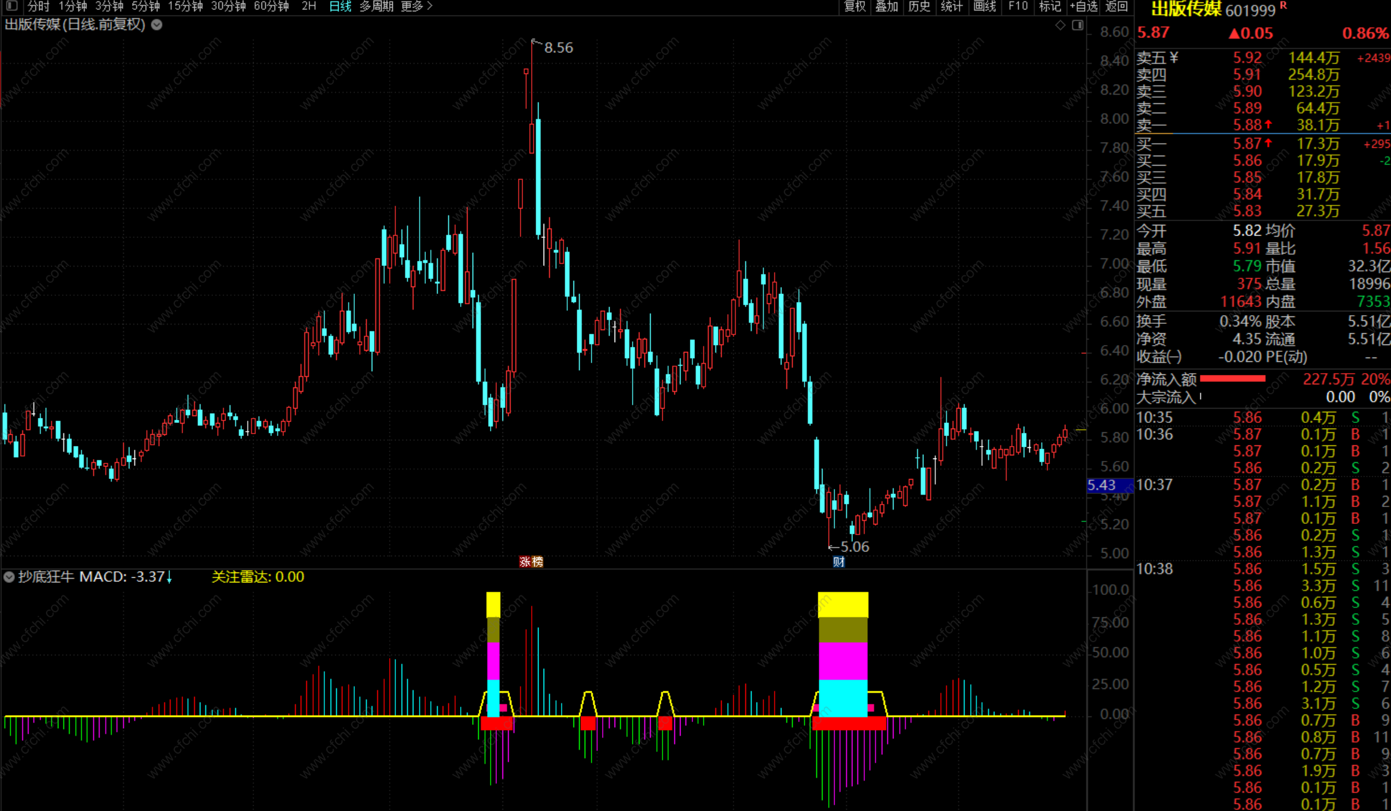
Task: Click the 涨榜 marker on the chart
Action: click(531, 562)
